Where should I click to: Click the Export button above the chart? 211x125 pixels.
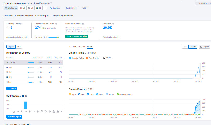(204, 47)
